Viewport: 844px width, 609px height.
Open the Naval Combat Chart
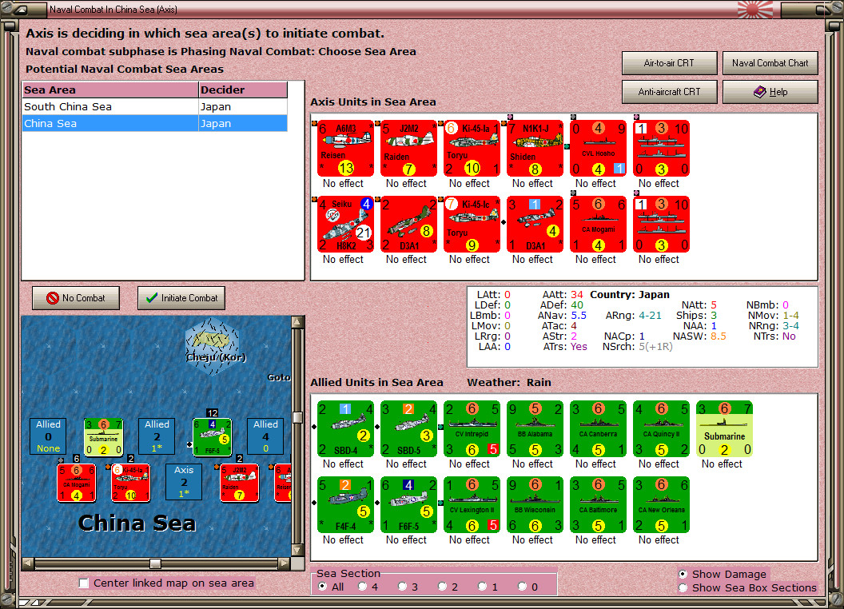coord(770,63)
